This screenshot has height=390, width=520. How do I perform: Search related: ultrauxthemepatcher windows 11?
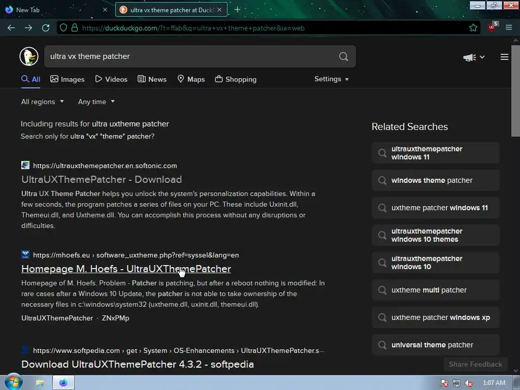[x=435, y=153]
